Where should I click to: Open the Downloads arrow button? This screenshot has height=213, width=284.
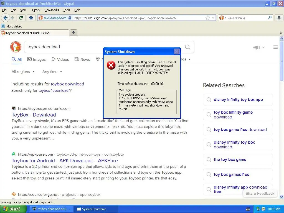coord(279,18)
